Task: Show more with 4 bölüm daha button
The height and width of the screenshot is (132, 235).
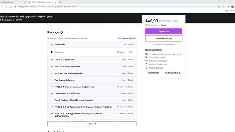Action: coord(92,124)
